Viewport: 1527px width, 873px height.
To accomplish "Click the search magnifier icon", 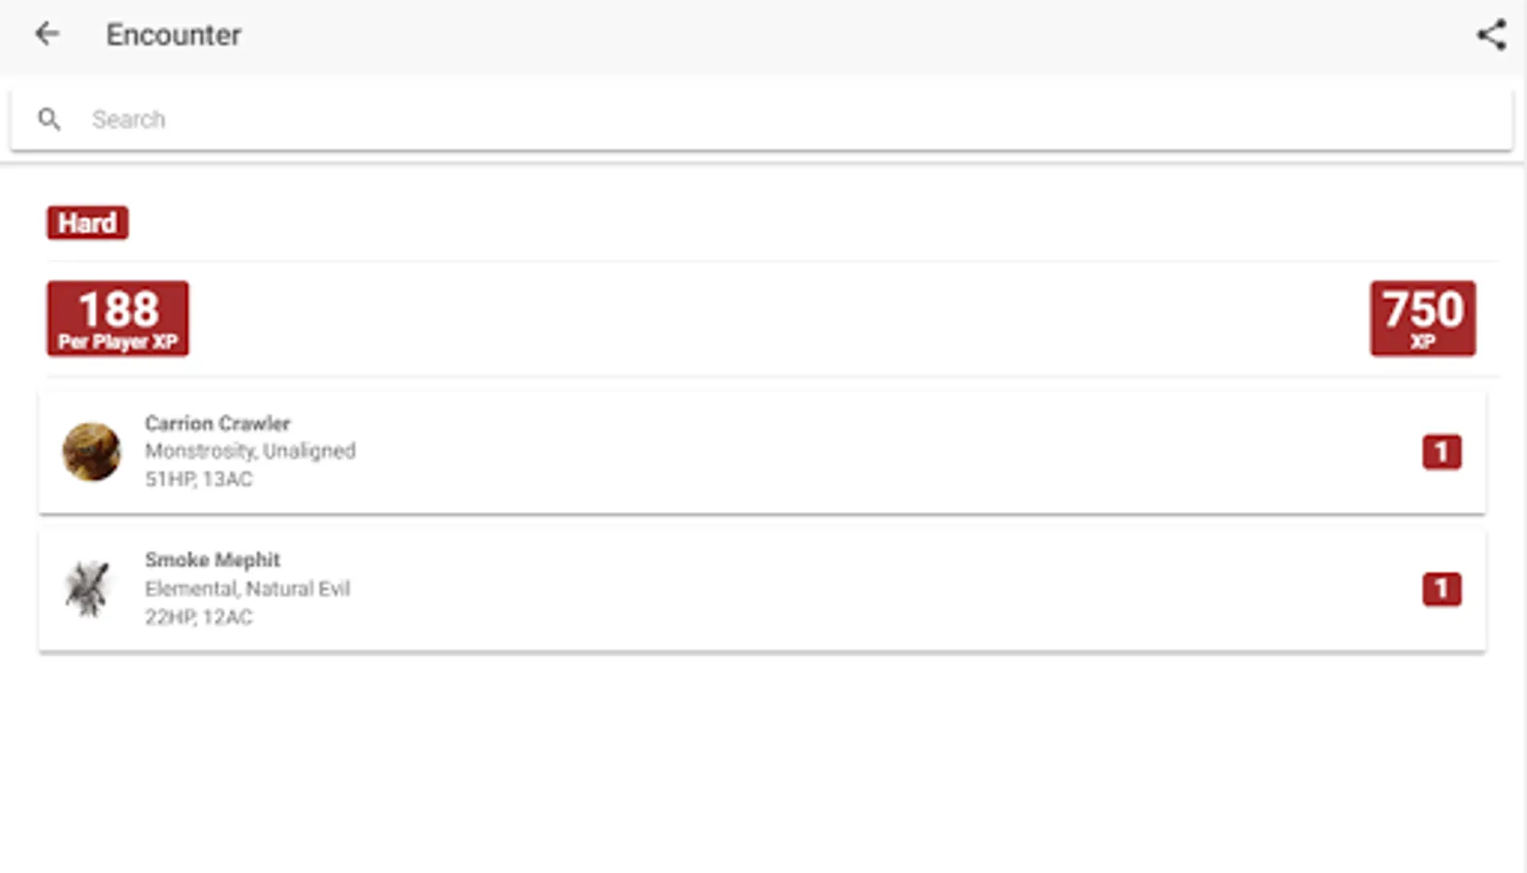I will pos(50,119).
